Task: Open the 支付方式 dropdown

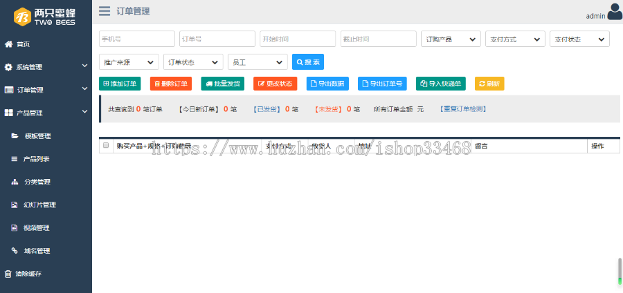Action: click(x=515, y=39)
